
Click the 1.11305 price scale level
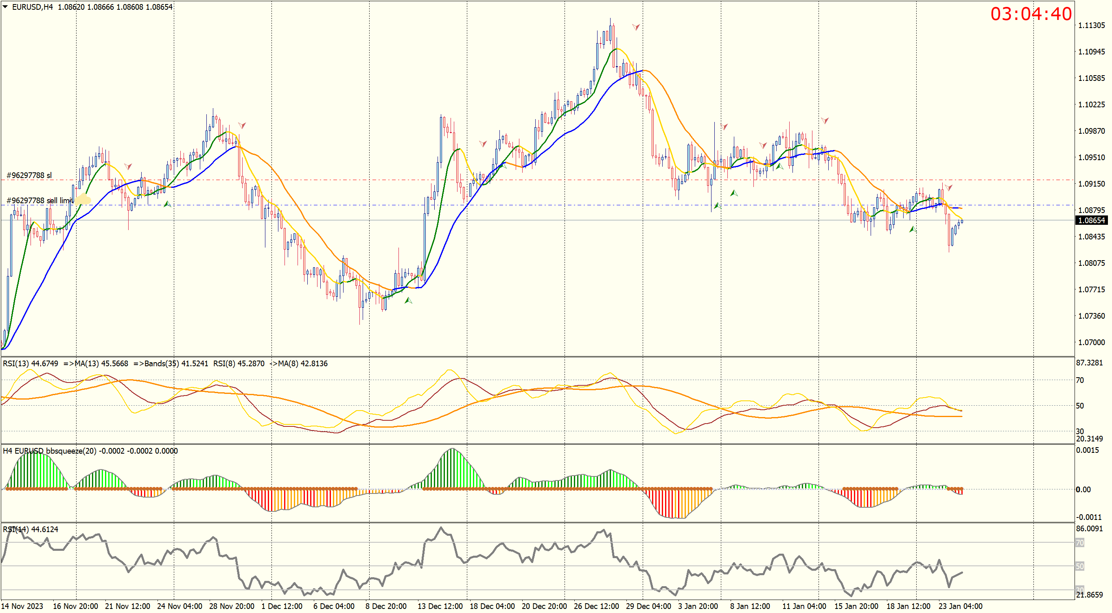pos(1091,26)
